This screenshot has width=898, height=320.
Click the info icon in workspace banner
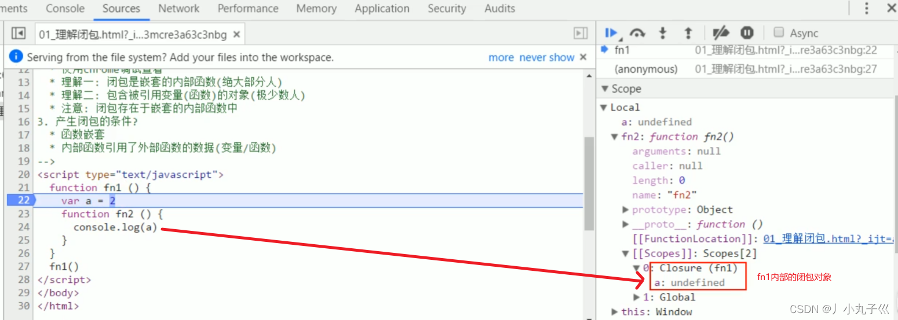(x=16, y=57)
